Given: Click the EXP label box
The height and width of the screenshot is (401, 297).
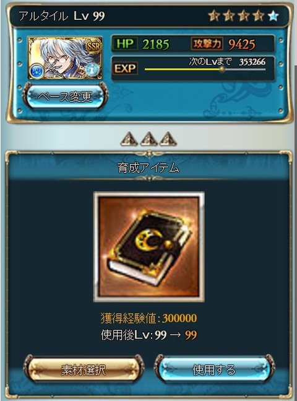Looking at the screenshot, I should (125, 69).
